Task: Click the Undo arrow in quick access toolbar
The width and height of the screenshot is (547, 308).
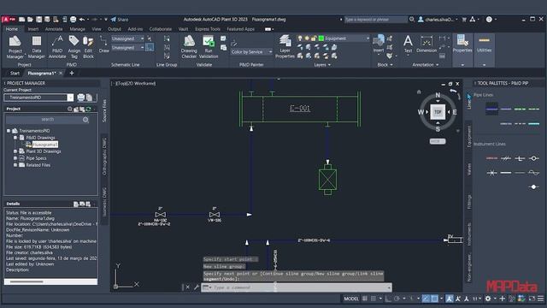Action: (x=82, y=20)
